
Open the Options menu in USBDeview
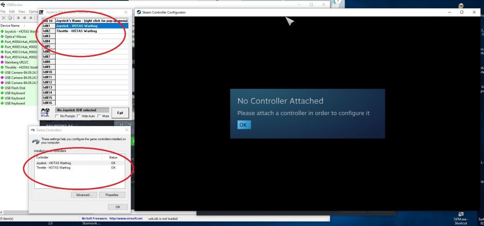[x=33, y=12]
